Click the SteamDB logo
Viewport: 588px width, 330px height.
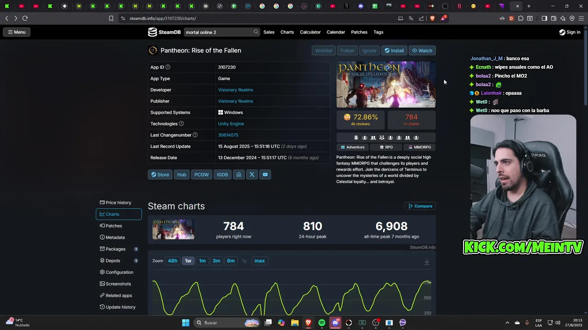[164, 32]
